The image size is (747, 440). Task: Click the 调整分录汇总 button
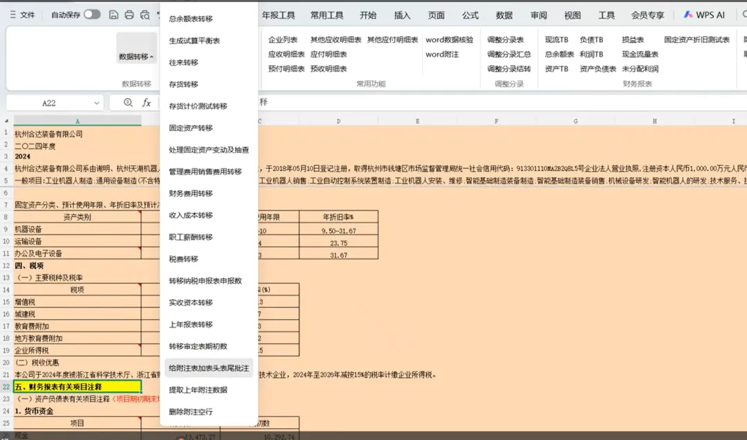509,55
